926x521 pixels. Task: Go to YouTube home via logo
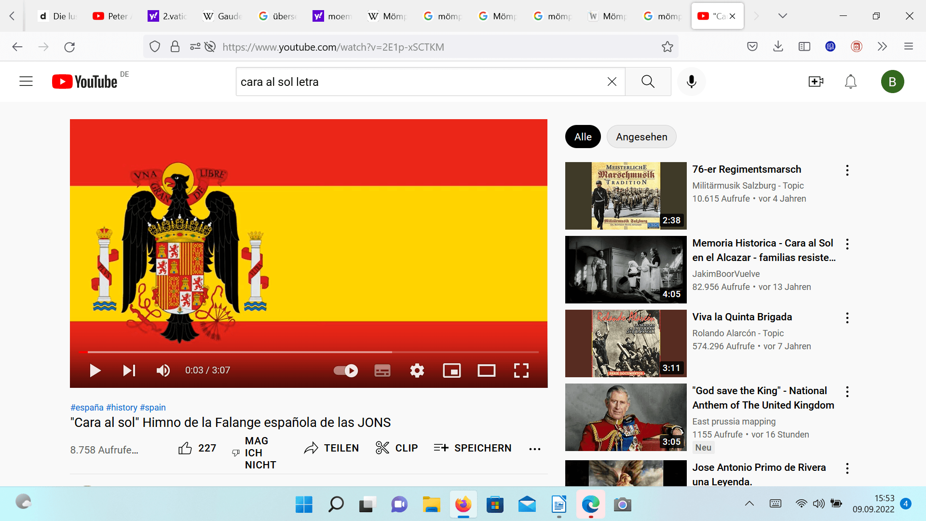click(84, 82)
